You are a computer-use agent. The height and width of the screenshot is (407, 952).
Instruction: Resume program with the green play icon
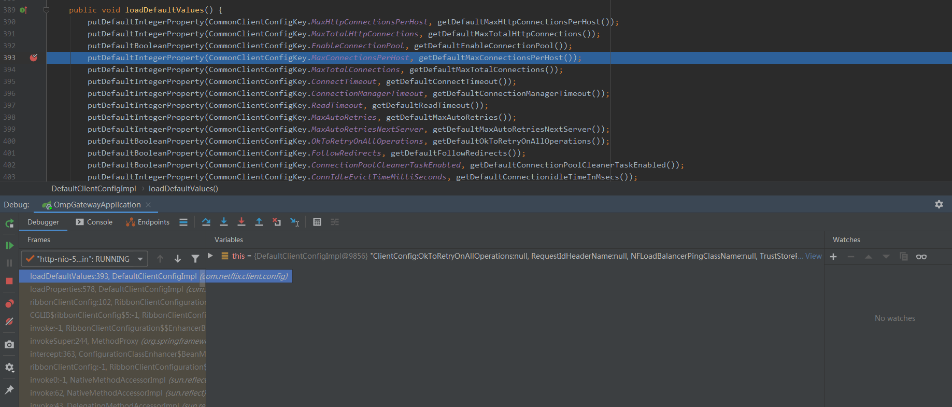pyautogui.click(x=9, y=245)
